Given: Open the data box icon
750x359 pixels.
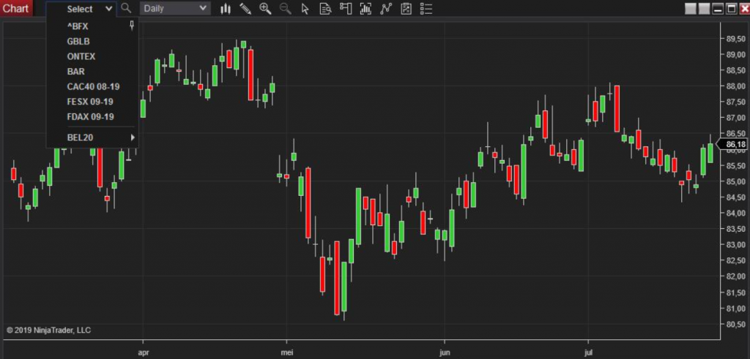Looking at the screenshot, I should point(326,9).
